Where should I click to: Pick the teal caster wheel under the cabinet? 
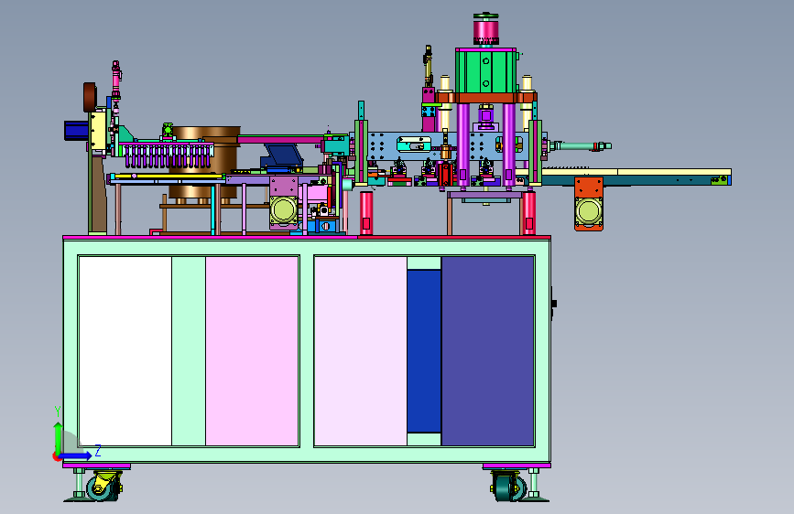click(x=509, y=487)
